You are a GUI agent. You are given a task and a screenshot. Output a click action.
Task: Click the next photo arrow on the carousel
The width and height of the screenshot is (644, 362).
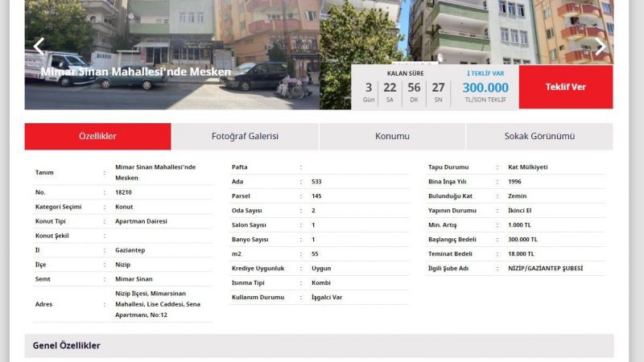600,46
